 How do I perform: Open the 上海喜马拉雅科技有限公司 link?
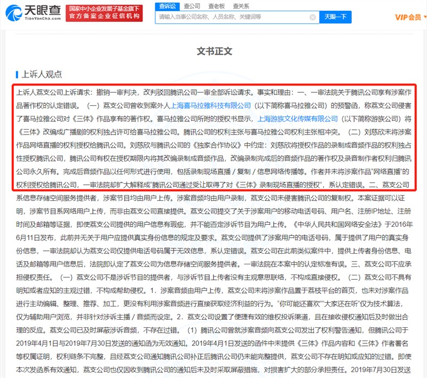coord(210,105)
